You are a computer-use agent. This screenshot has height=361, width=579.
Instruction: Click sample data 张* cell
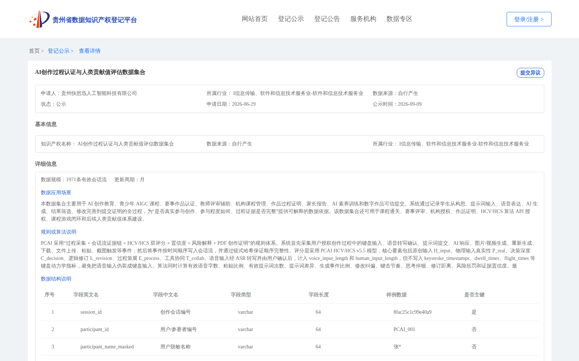coord(397,347)
